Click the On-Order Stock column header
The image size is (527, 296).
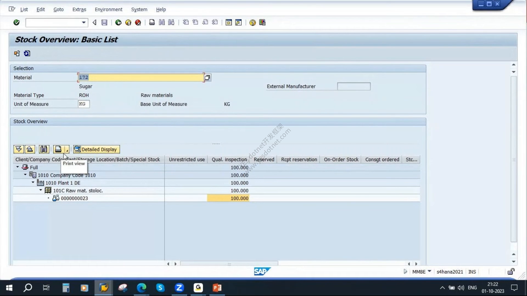pos(341,160)
